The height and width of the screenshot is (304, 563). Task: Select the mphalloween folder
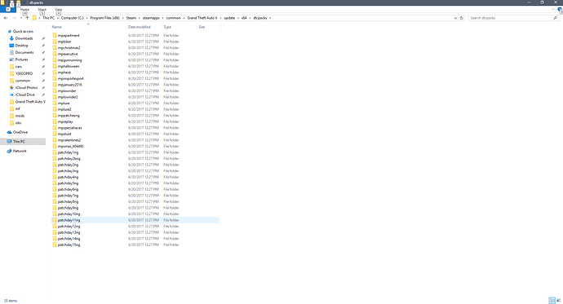click(69, 66)
